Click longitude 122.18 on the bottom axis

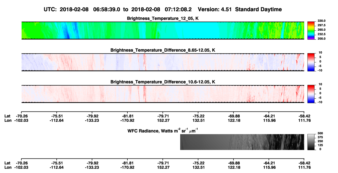pyautogui.click(x=233, y=167)
